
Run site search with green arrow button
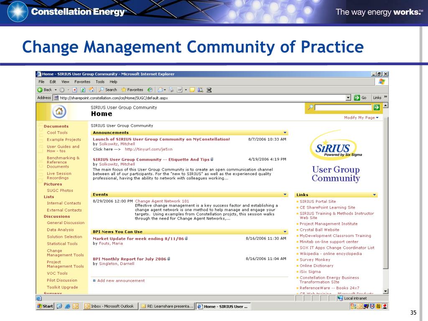(x=377, y=107)
